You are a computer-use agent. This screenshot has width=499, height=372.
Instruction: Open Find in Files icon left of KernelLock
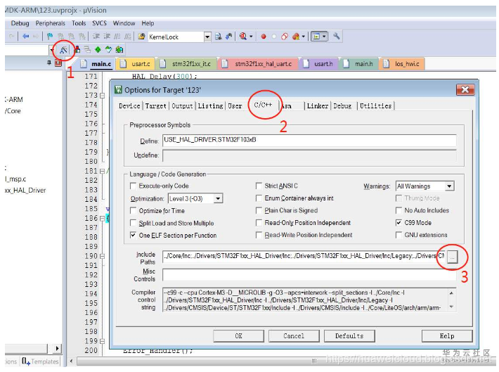click(141, 37)
